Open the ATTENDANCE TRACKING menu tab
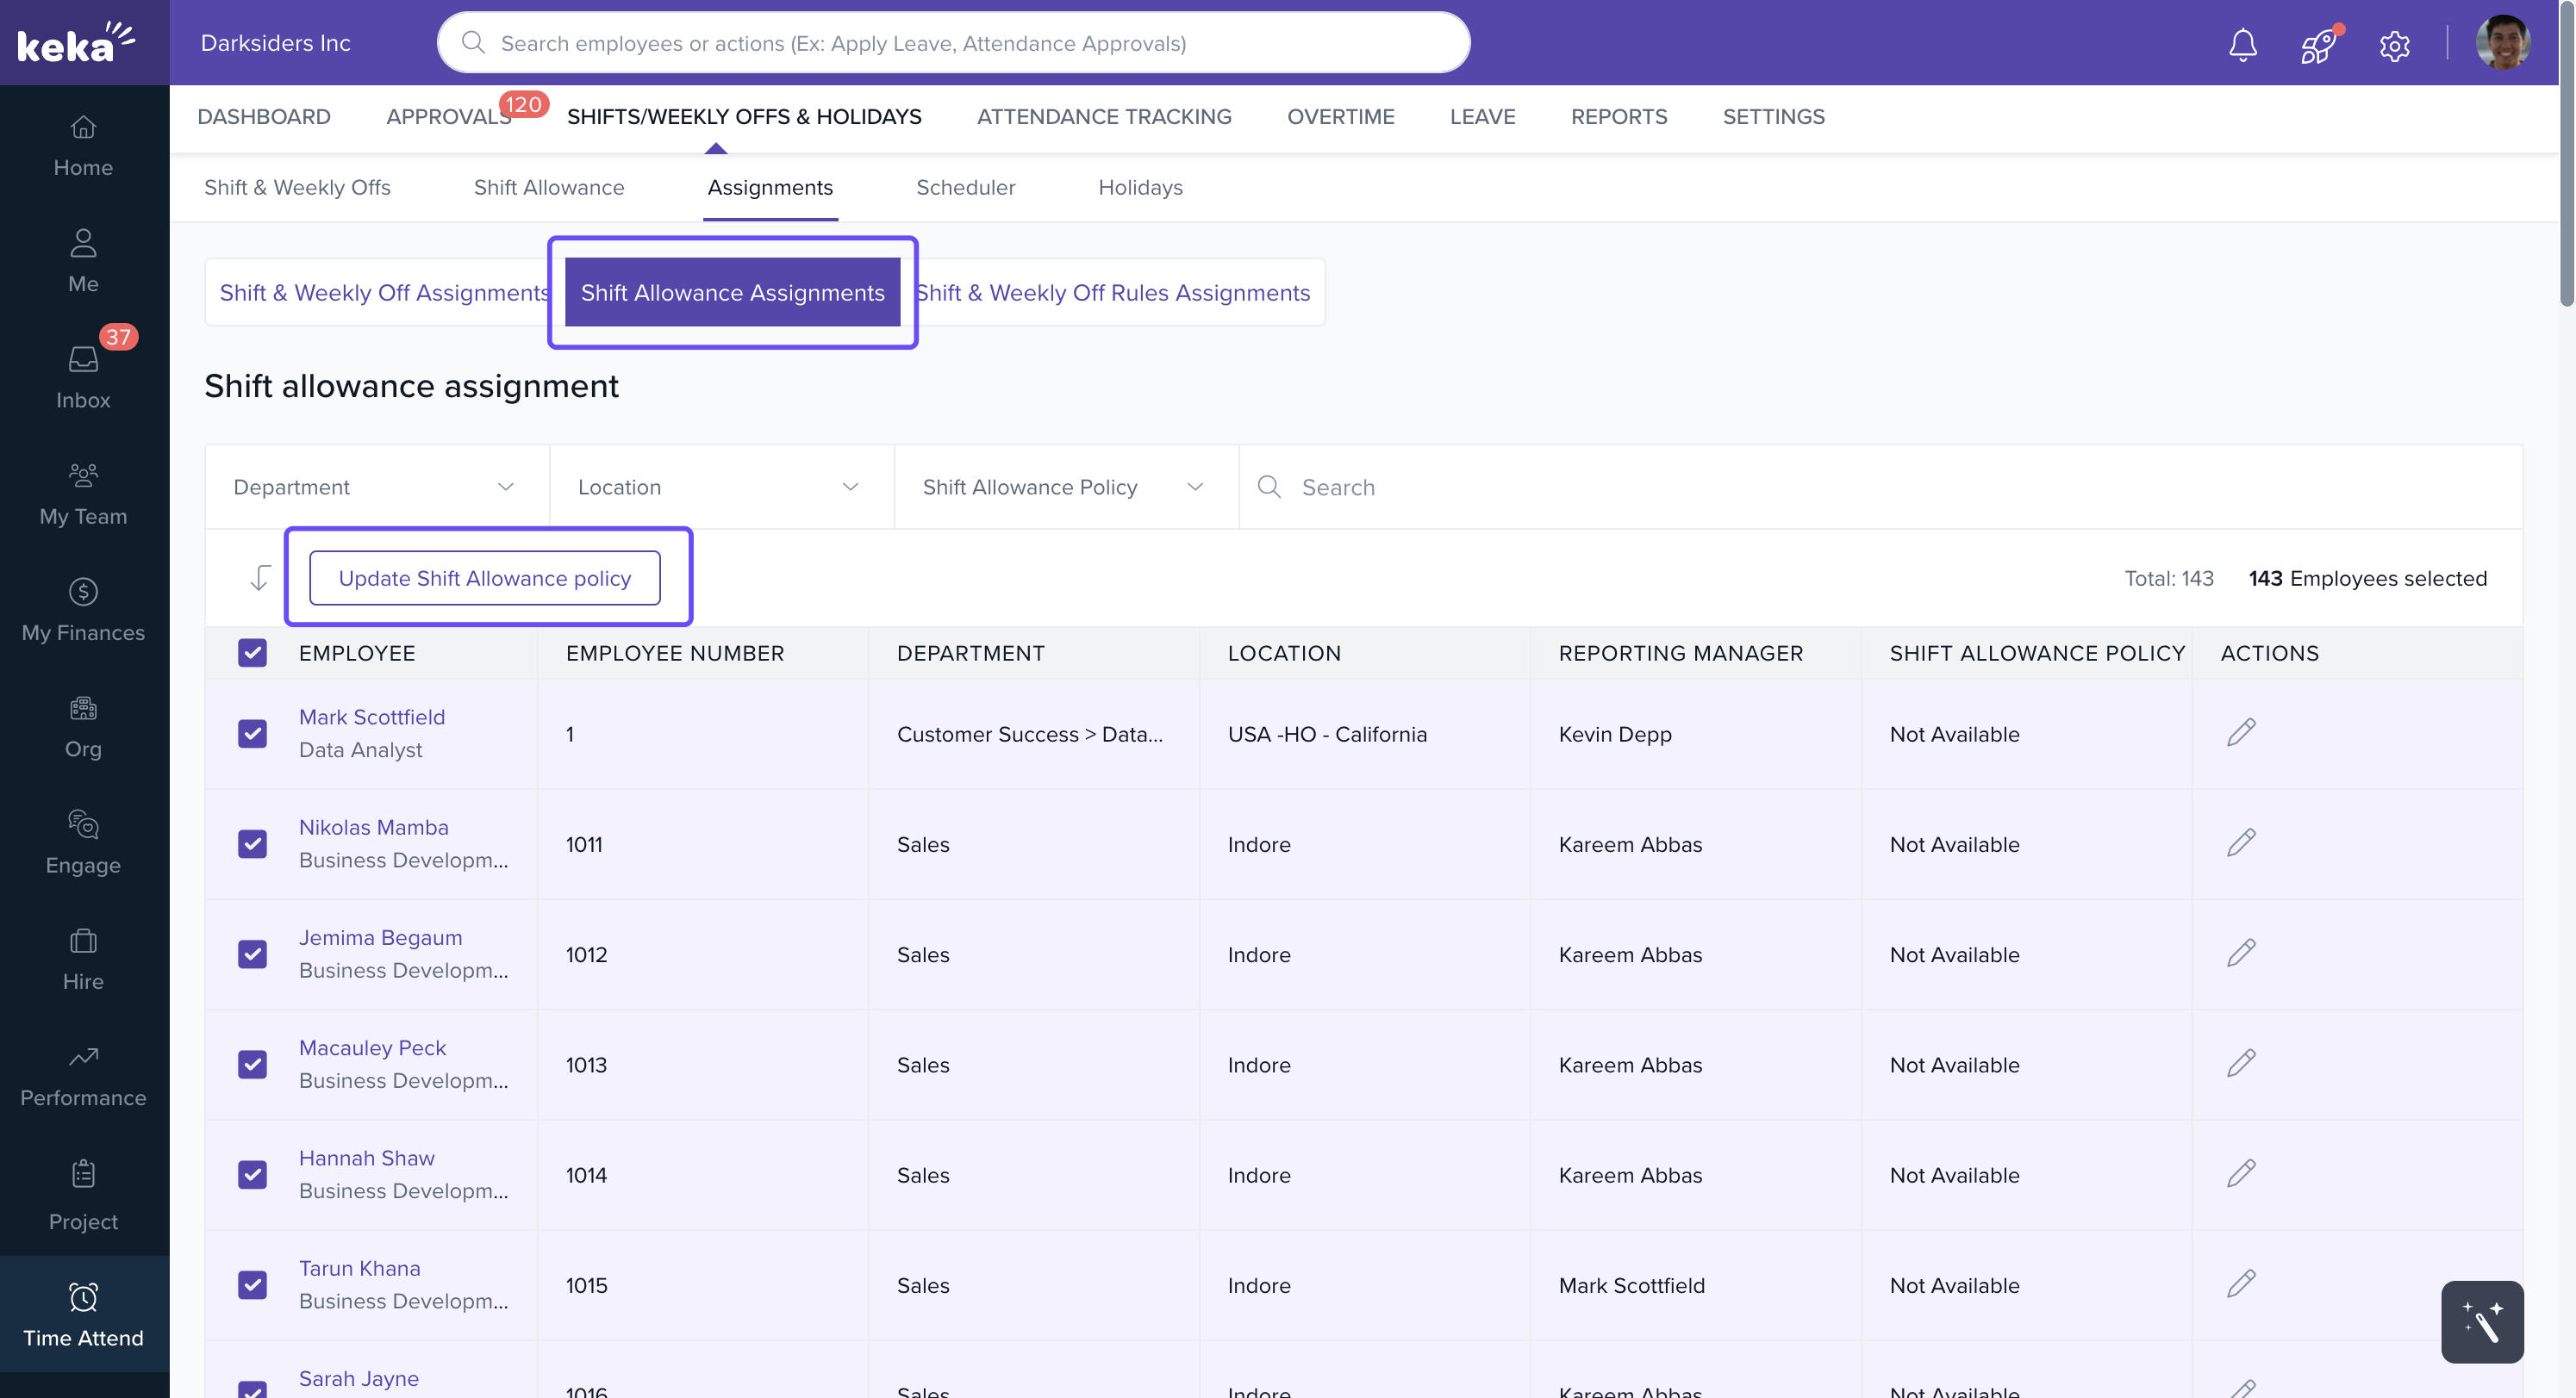Screen dimensions: 2576x1398 [x=1103, y=116]
